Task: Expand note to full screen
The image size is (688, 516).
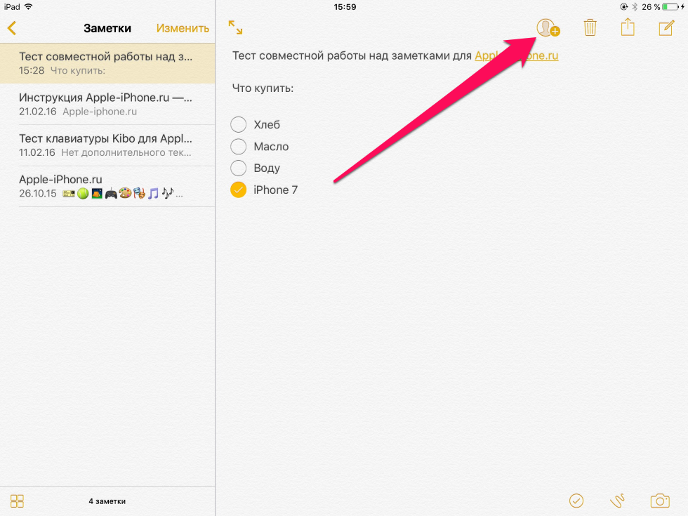Action: (x=236, y=28)
